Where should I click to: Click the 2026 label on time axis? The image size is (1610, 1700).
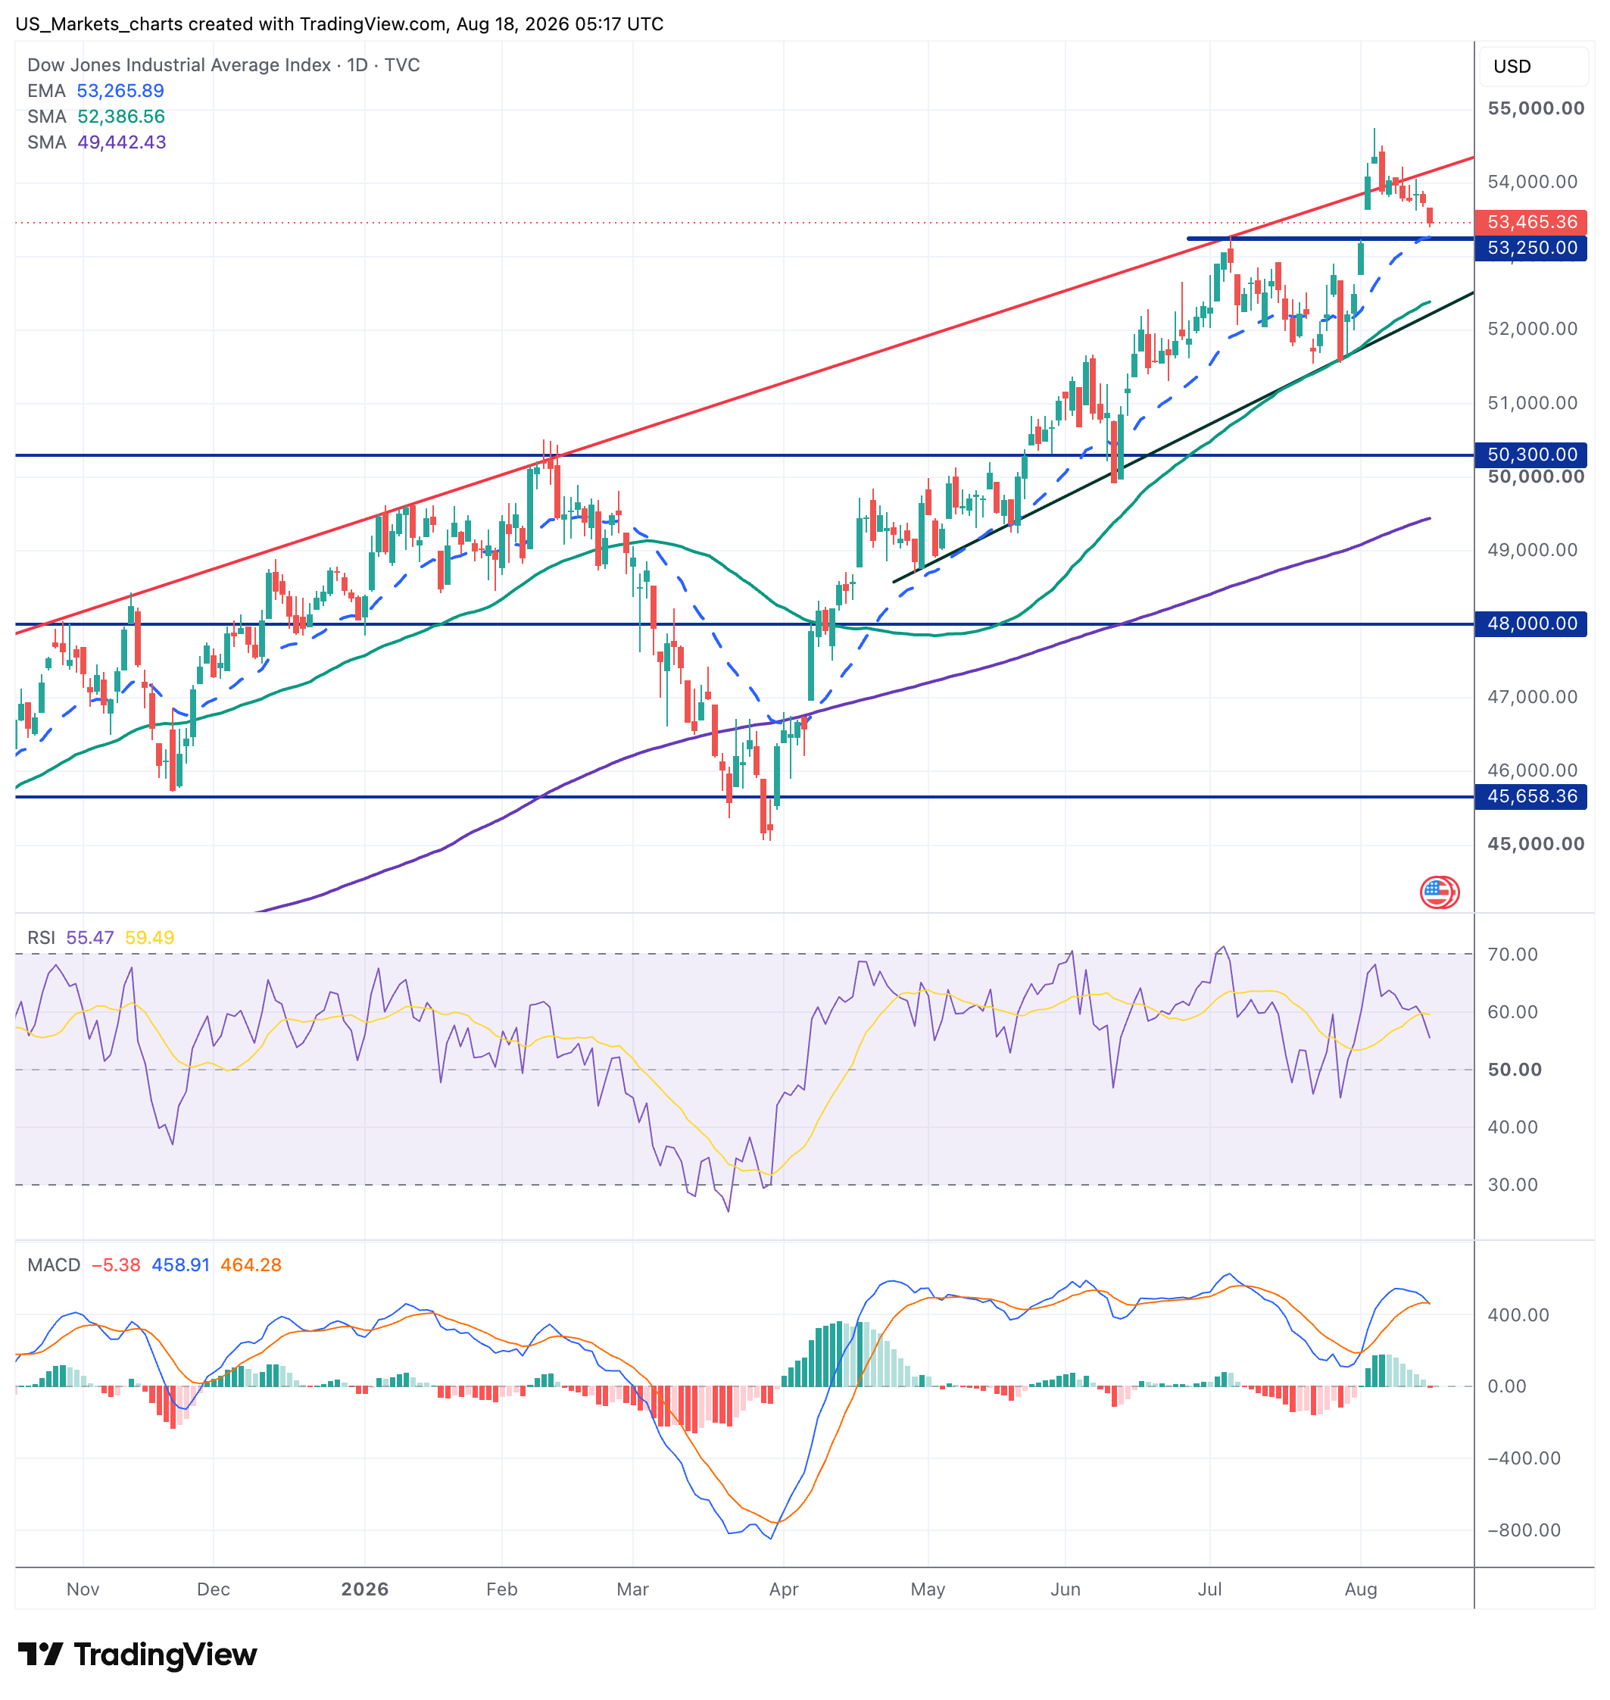tap(365, 1589)
